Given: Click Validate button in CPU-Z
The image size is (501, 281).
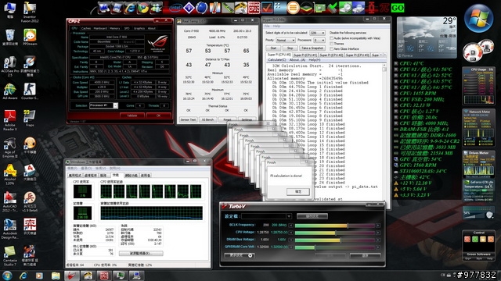Looking at the screenshot, I should (132, 116).
